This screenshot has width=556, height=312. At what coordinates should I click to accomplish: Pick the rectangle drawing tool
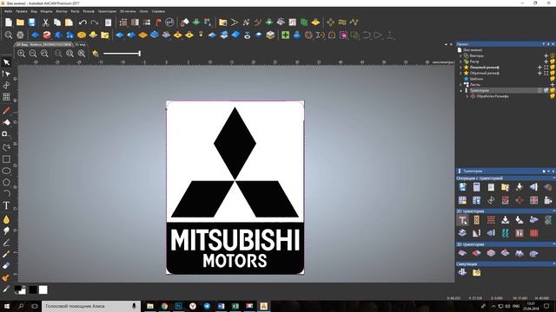[x=6, y=159]
